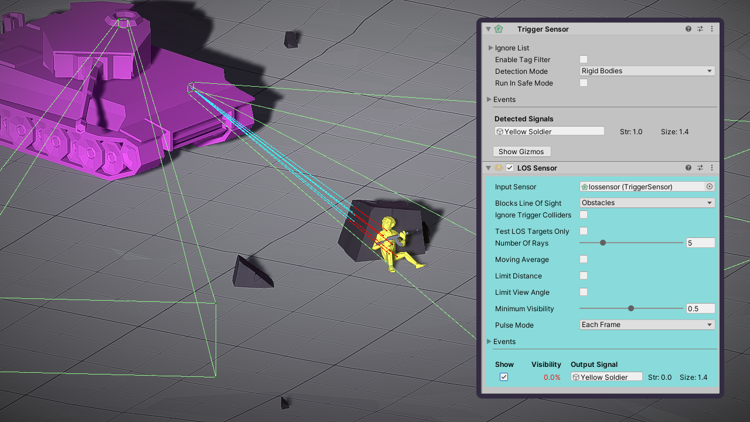Enable the Tag Filter checkbox

click(584, 59)
